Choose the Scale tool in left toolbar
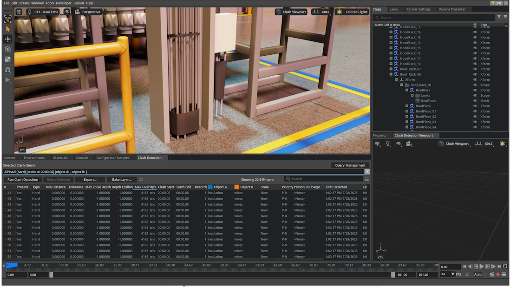This screenshot has width=511, height=287. click(7, 59)
